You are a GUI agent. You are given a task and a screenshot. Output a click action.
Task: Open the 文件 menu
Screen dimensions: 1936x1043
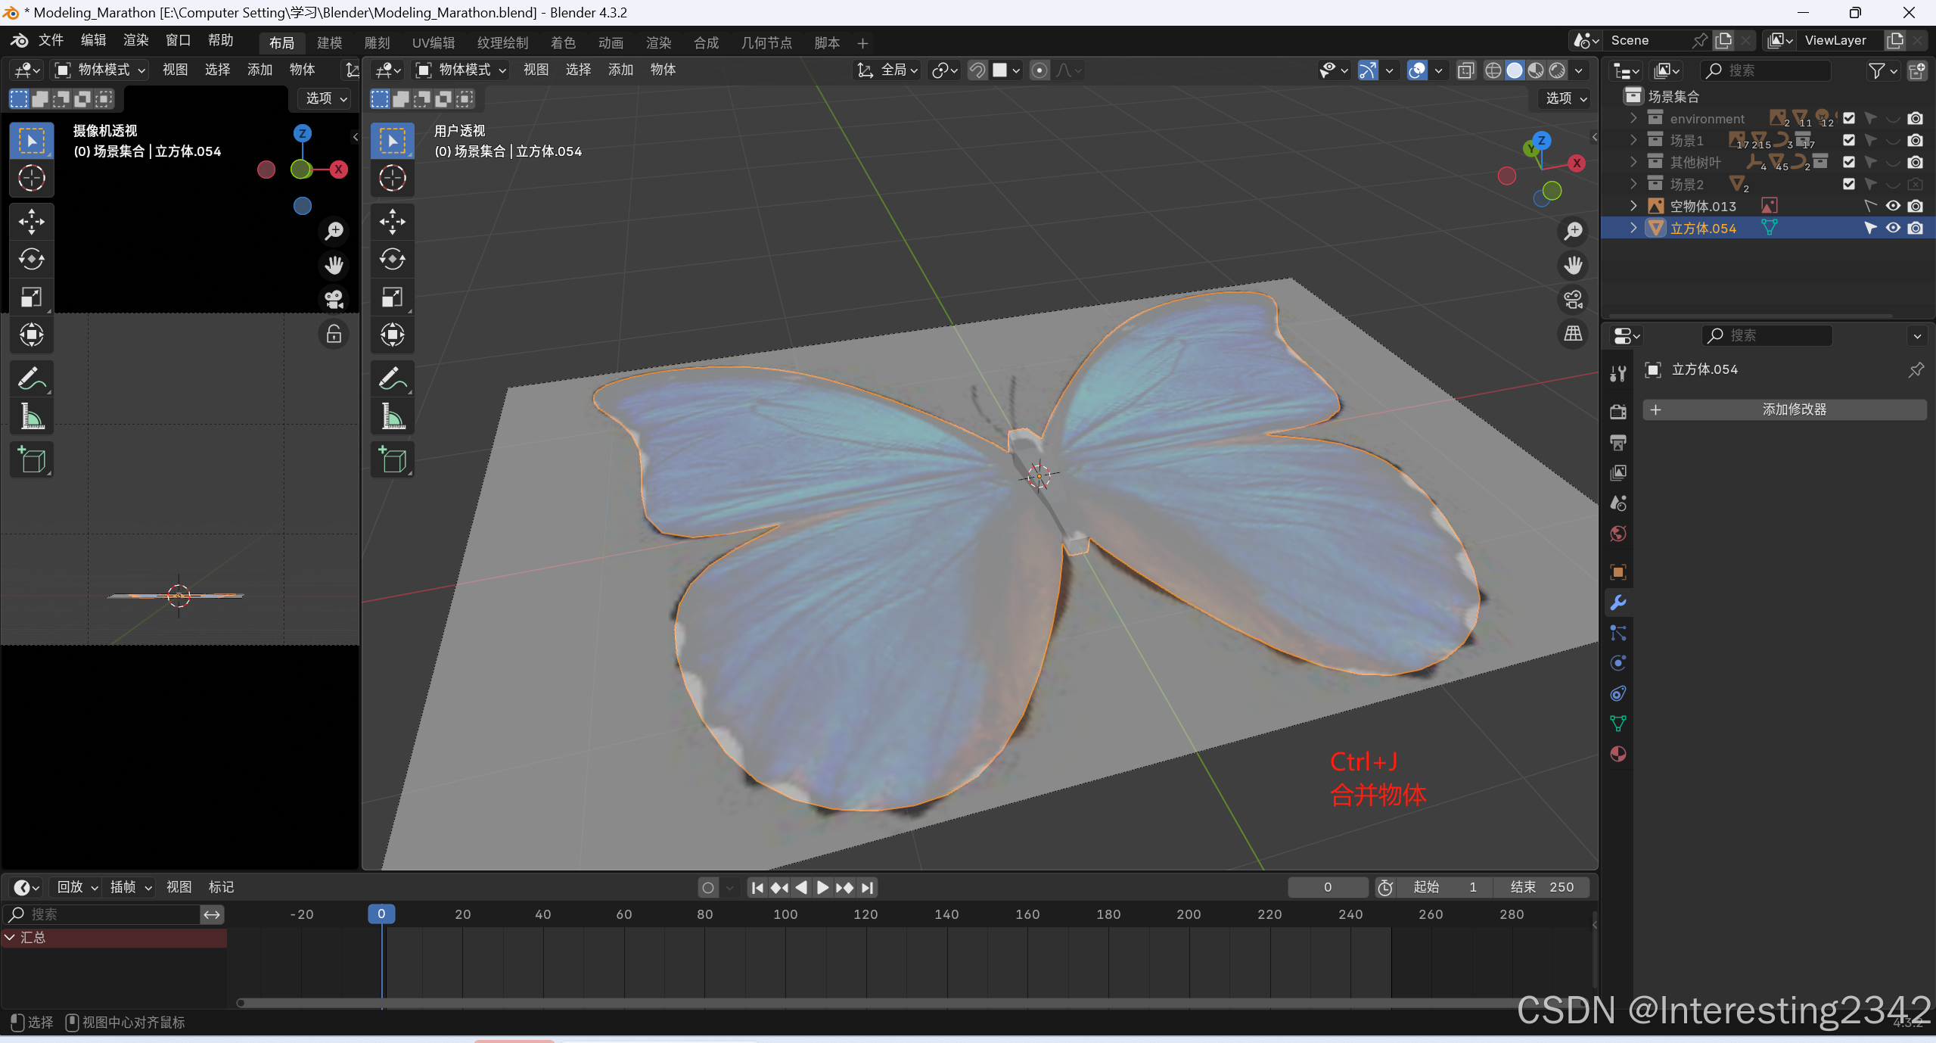pyautogui.click(x=51, y=40)
